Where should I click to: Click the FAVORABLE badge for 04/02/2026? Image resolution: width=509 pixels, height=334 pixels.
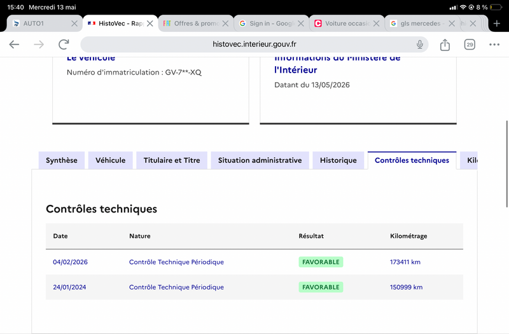[x=321, y=262]
